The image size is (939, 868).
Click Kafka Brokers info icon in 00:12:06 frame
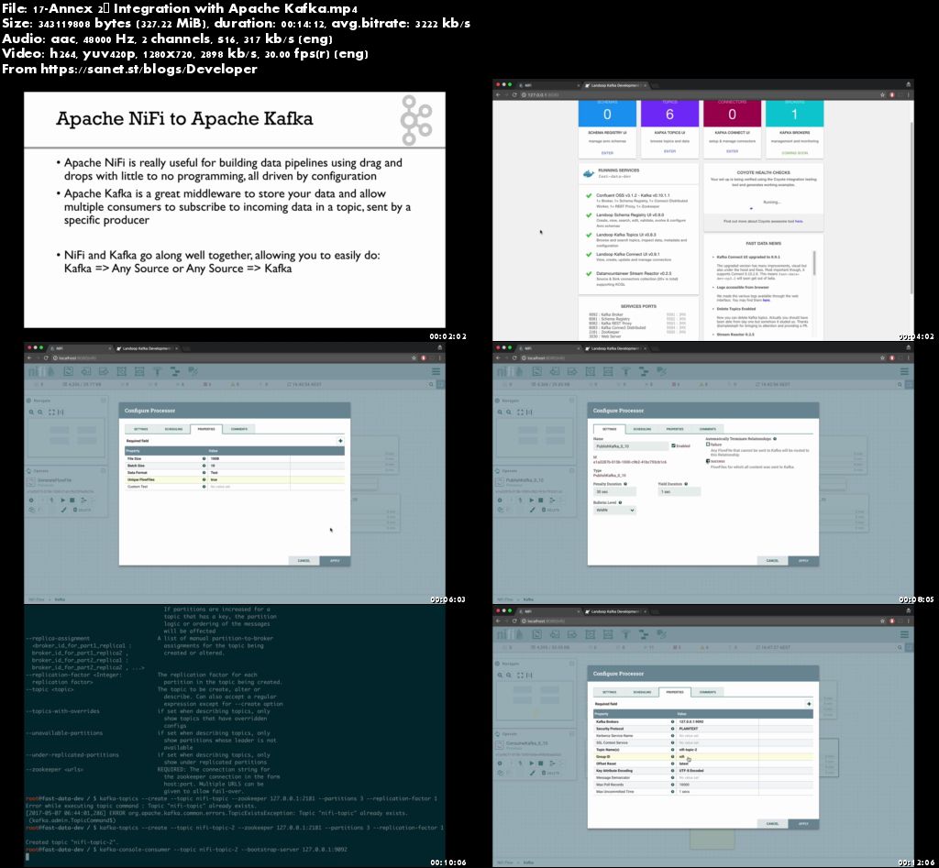(x=672, y=722)
